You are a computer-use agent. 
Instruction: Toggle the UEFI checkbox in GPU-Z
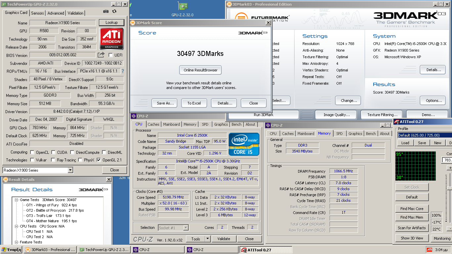click(x=111, y=55)
